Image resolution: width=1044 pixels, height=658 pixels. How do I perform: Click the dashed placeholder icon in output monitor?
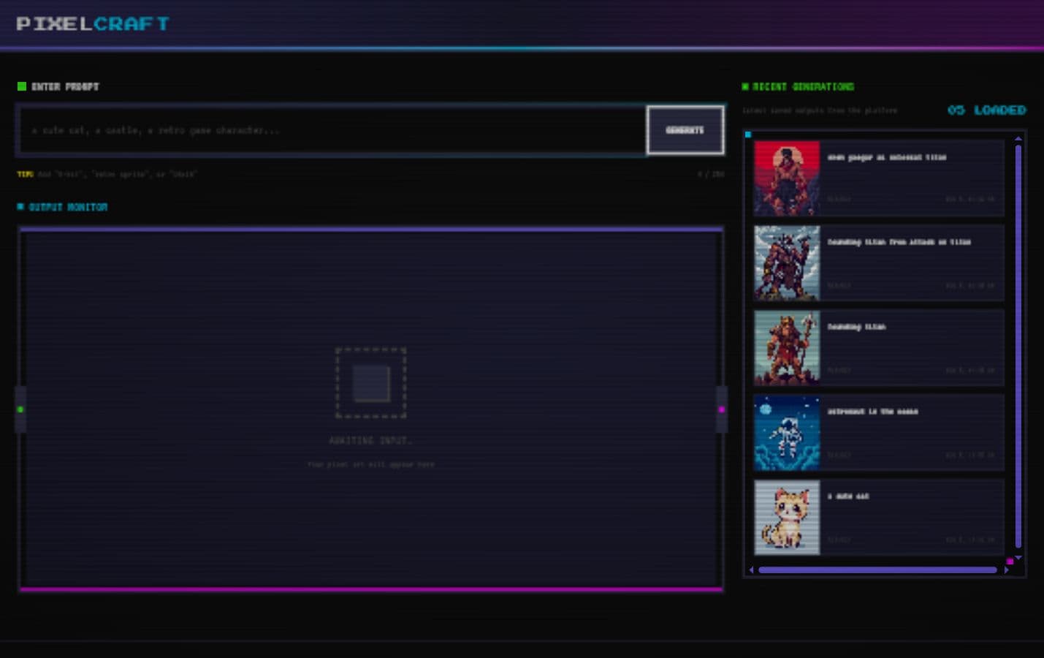371,383
